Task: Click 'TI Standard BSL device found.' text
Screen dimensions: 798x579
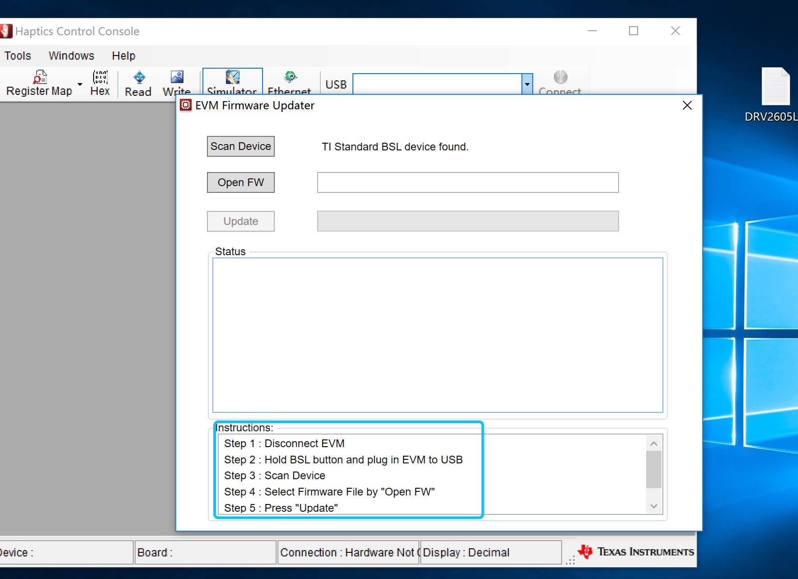Action: tap(395, 147)
